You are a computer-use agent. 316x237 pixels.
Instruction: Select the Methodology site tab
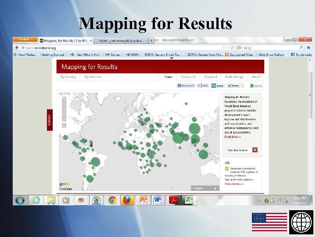pos(234,77)
